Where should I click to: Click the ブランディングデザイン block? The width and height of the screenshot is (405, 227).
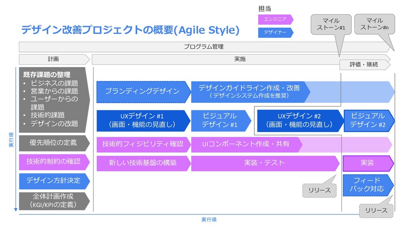(144, 92)
